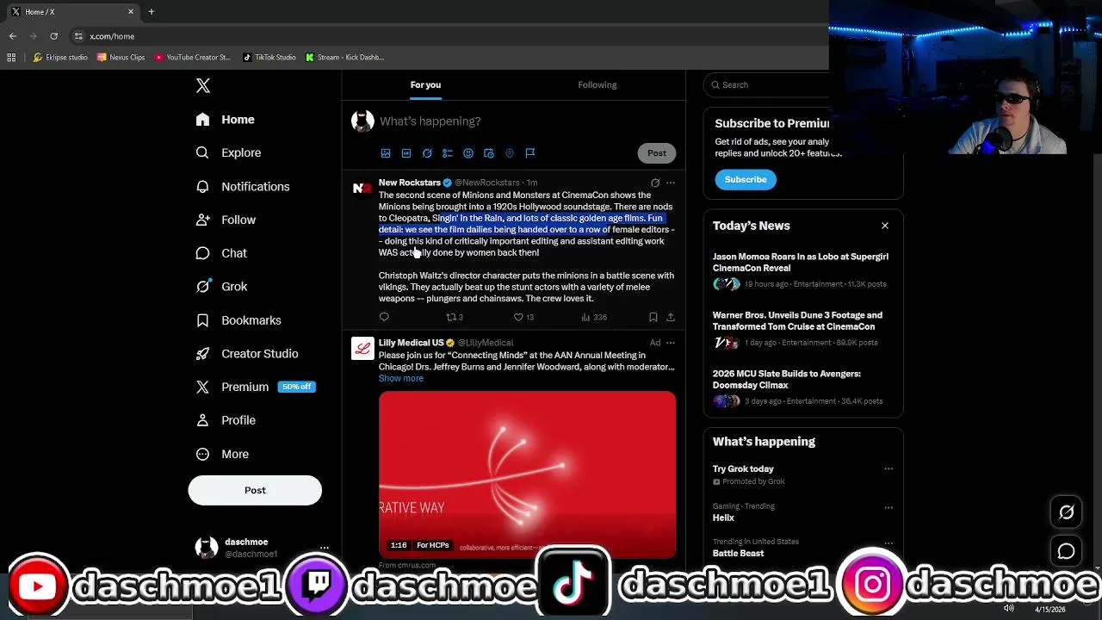
Task: Expand the More menu in sidebar
Action: pos(222,454)
